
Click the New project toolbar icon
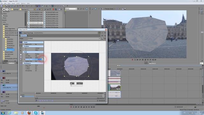(2, 6)
